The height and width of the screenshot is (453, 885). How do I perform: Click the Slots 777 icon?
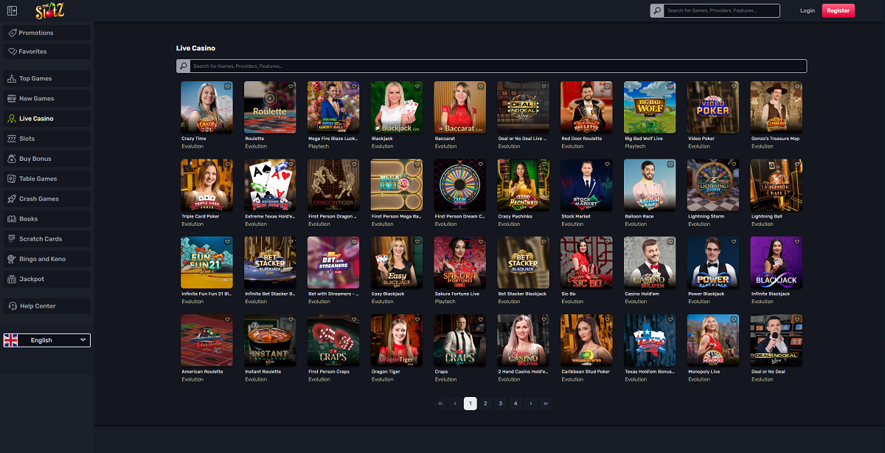[12, 139]
